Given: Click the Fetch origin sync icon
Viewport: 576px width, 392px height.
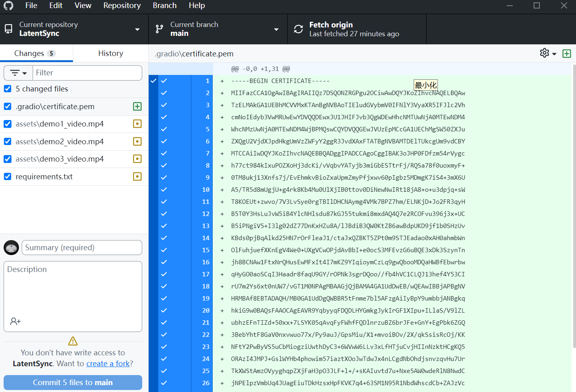Looking at the screenshot, I should click(x=298, y=29).
